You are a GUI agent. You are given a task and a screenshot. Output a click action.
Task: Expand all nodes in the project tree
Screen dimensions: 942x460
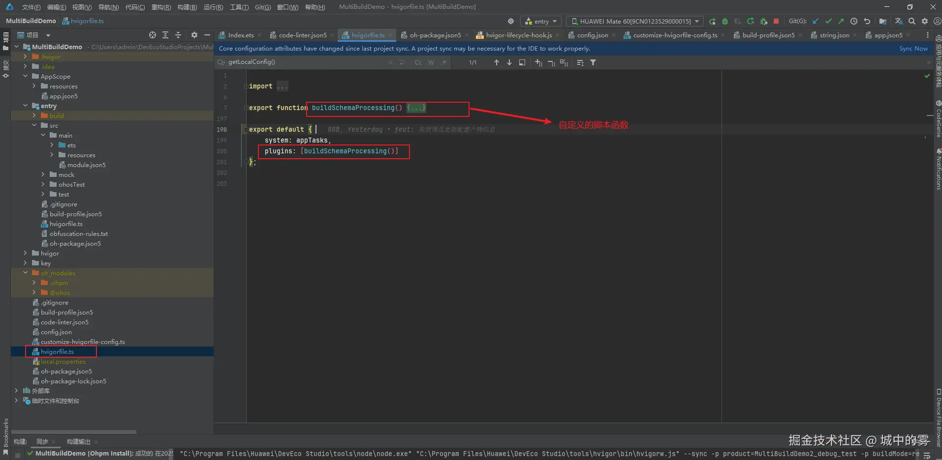(x=165, y=35)
